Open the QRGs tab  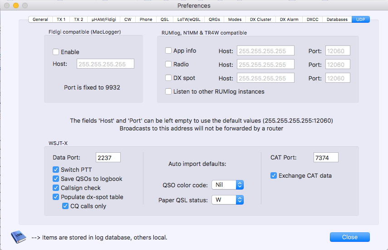click(214, 20)
